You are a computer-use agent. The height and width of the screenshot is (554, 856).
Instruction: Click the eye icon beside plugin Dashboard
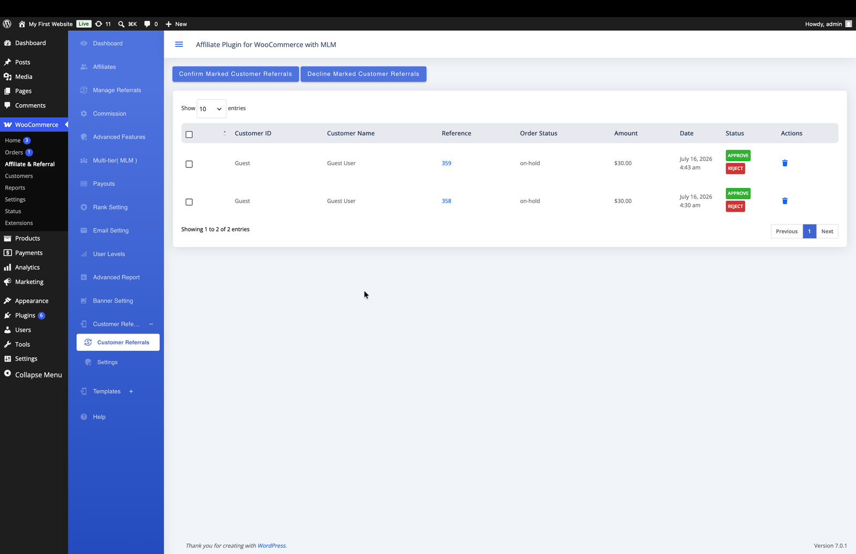click(84, 43)
